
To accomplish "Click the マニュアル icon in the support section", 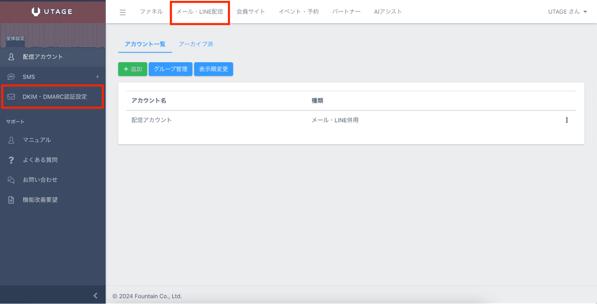I will point(11,140).
